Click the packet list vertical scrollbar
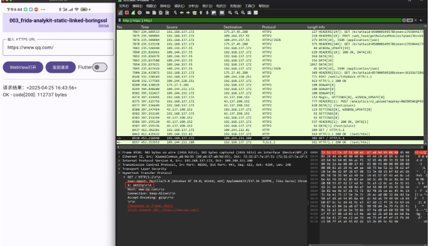 [425, 84]
